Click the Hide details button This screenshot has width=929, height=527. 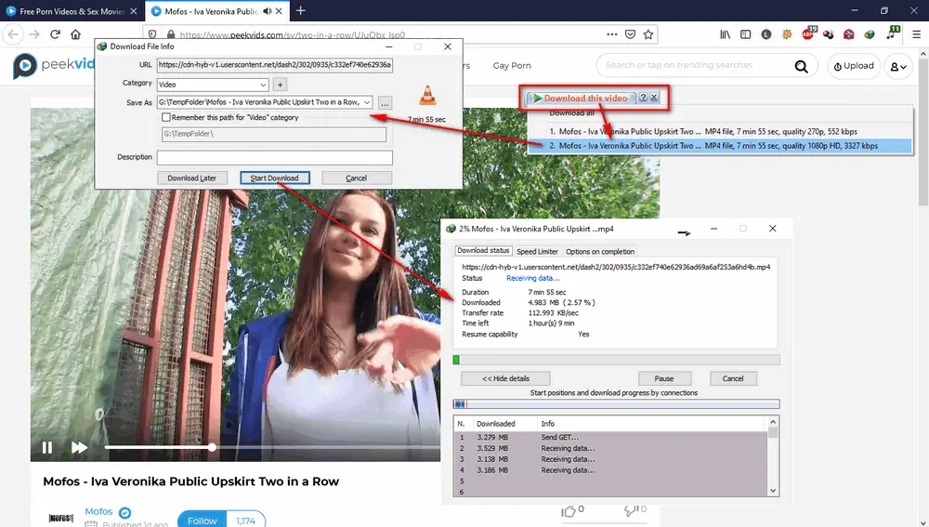pyautogui.click(x=505, y=378)
